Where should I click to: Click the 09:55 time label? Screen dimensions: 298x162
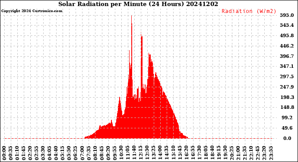tap(115, 153)
